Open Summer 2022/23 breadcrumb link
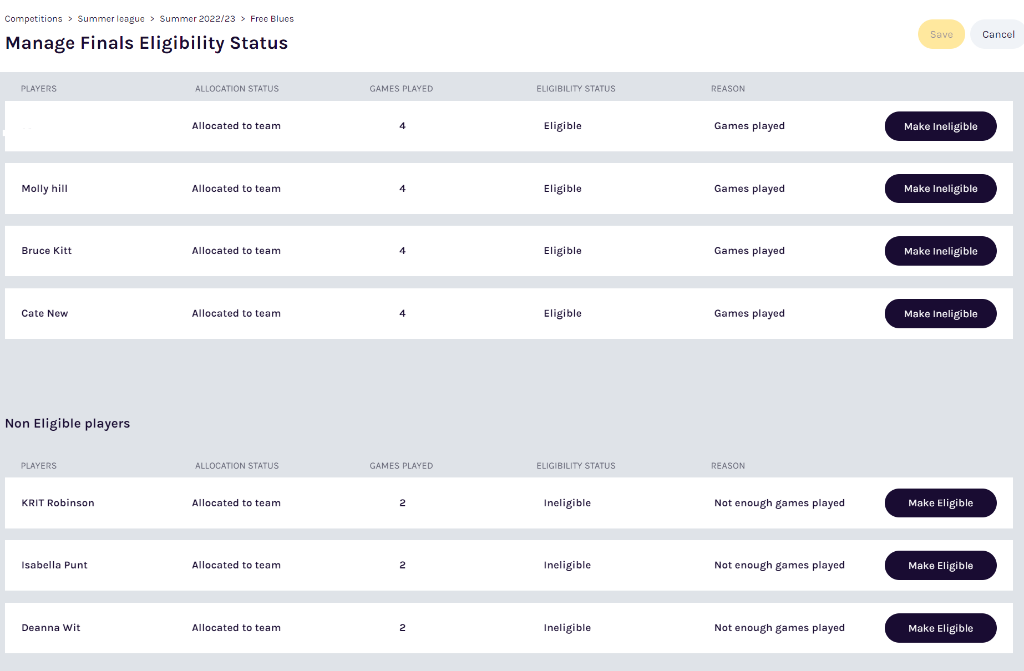Image resolution: width=1024 pixels, height=671 pixels. 197,19
